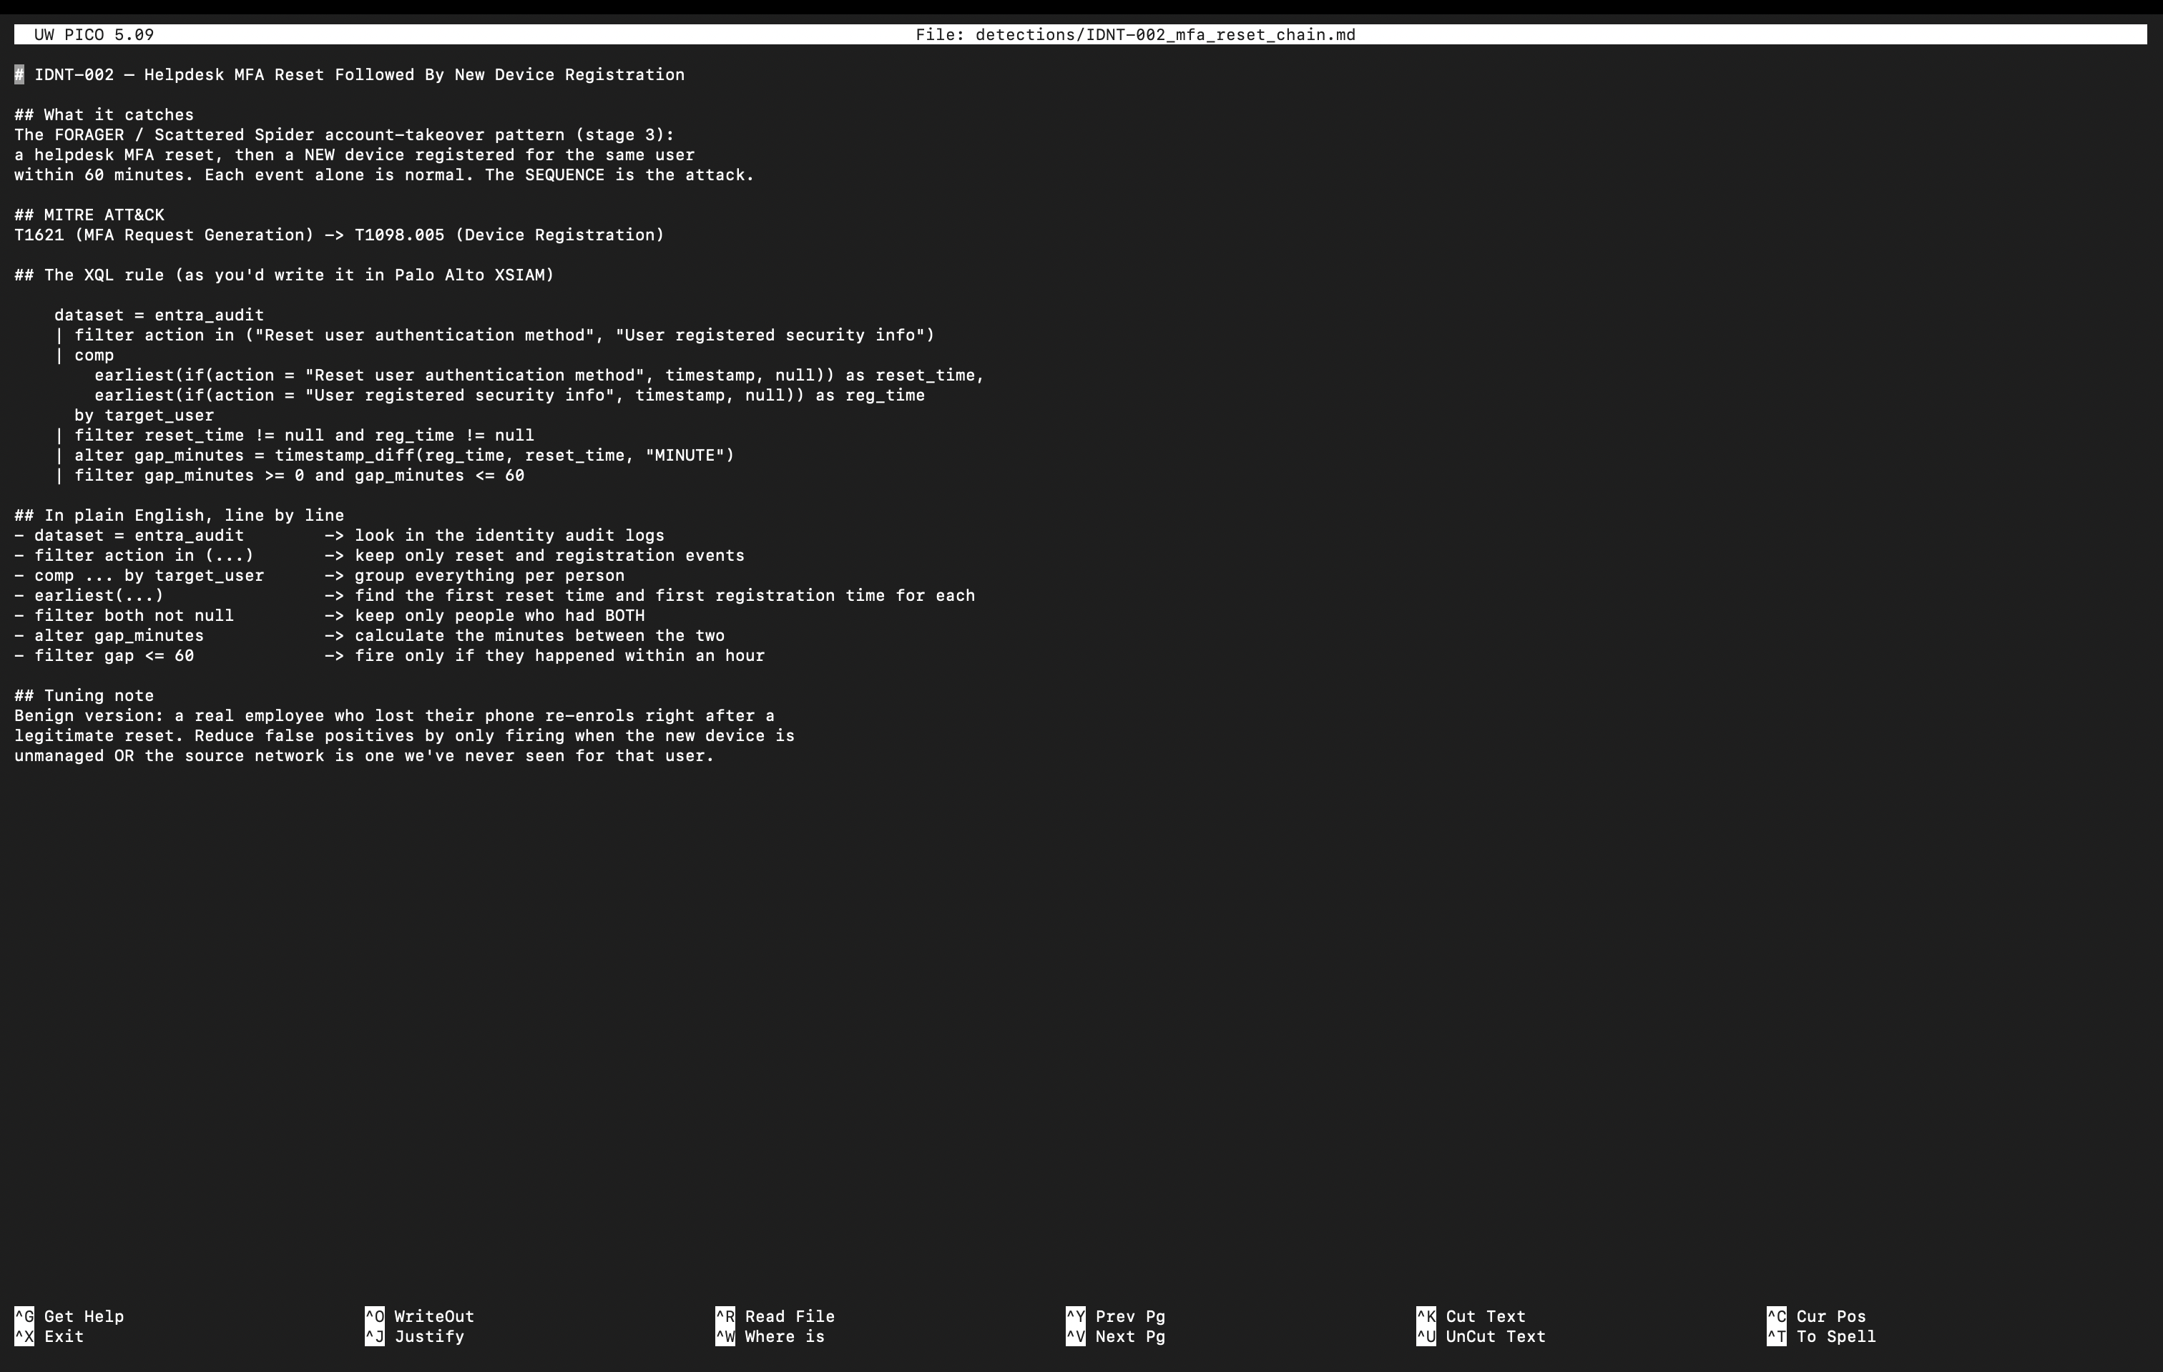
Task: Click the 'look in the identity audit logs' line
Action: [340, 536]
